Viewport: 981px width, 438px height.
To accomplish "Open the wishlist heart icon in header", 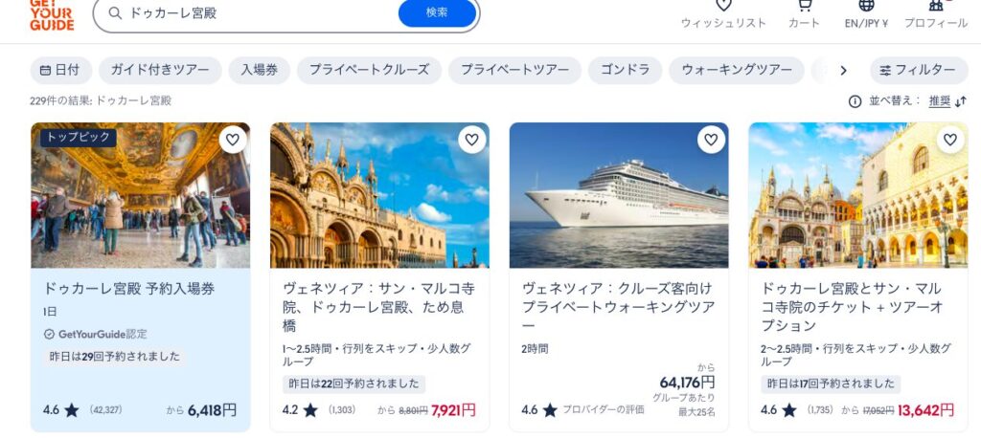I will [x=723, y=5].
